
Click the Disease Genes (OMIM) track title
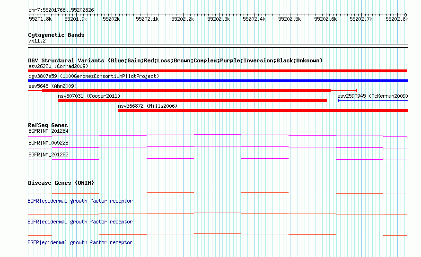[x=61, y=183]
